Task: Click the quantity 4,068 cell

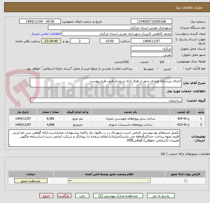Action: [x=50, y=125]
